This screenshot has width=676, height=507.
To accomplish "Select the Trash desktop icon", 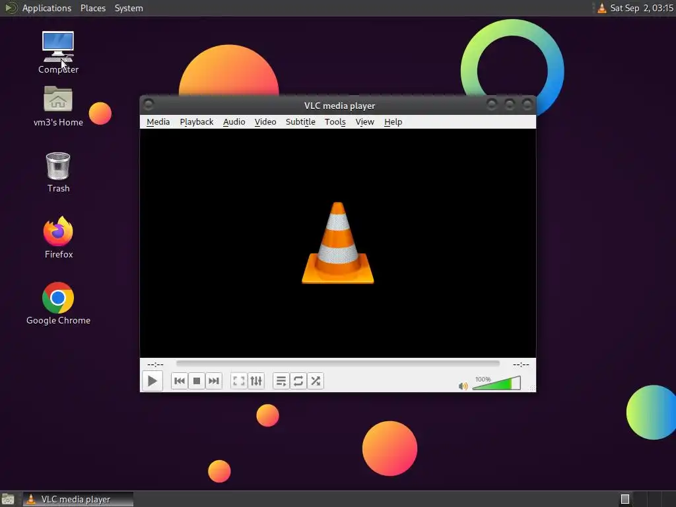I will click(x=58, y=172).
